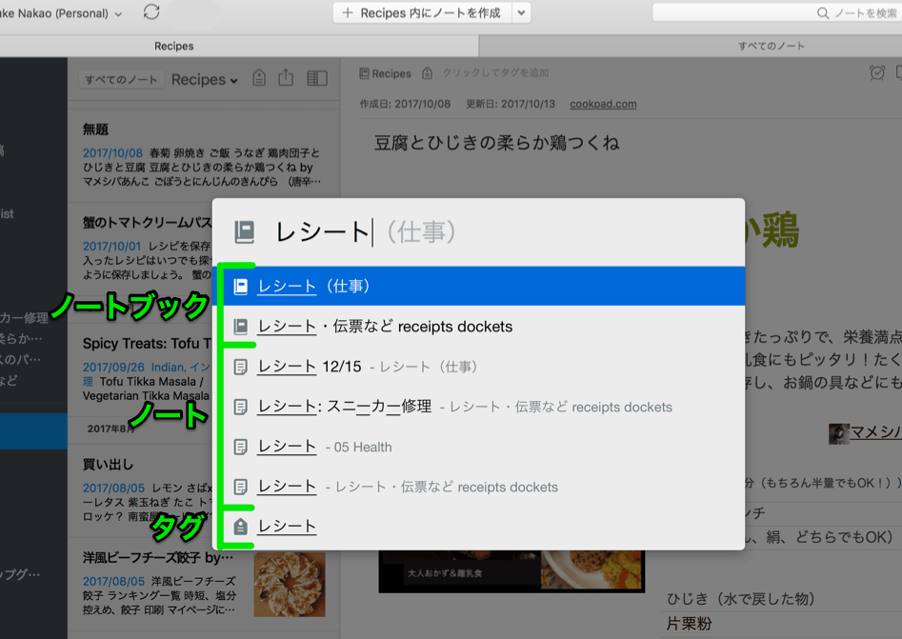902x639 pixels.
Task: Expand the Recipes notebook dropdown
Action: tap(204, 79)
